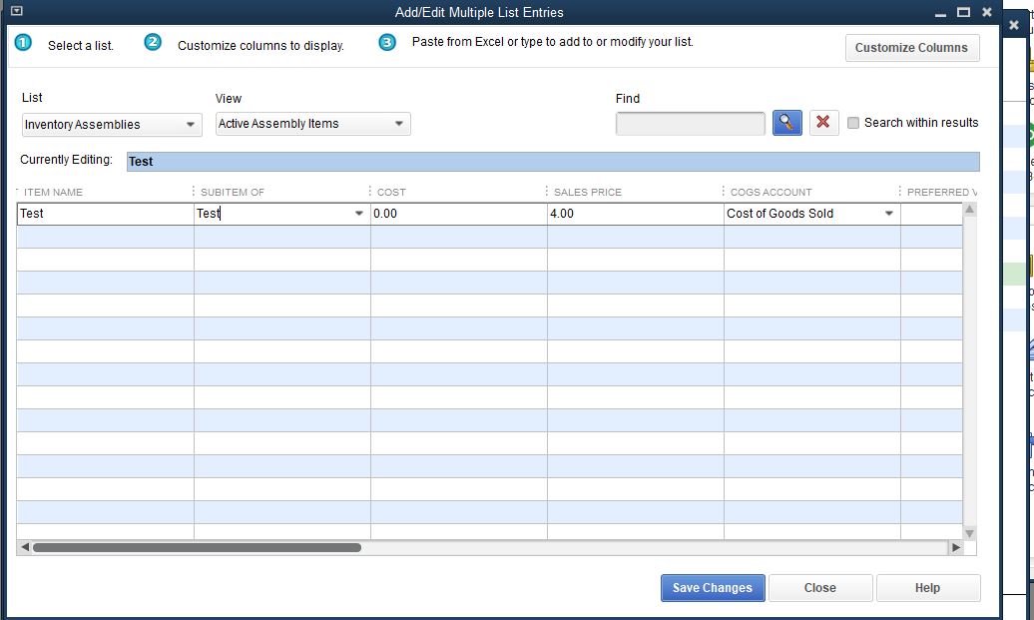Click the step 3 'Paste from Excel' circle icon
This screenshot has width=1034, height=620.
tap(387, 43)
